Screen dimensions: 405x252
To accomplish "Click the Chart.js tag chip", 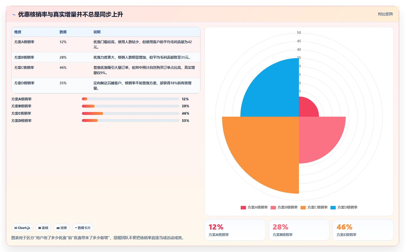I will point(22,228).
